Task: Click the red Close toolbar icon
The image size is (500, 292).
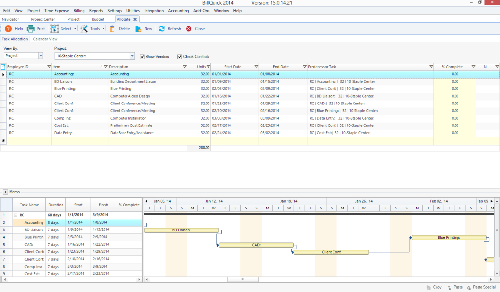Action: (189, 29)
